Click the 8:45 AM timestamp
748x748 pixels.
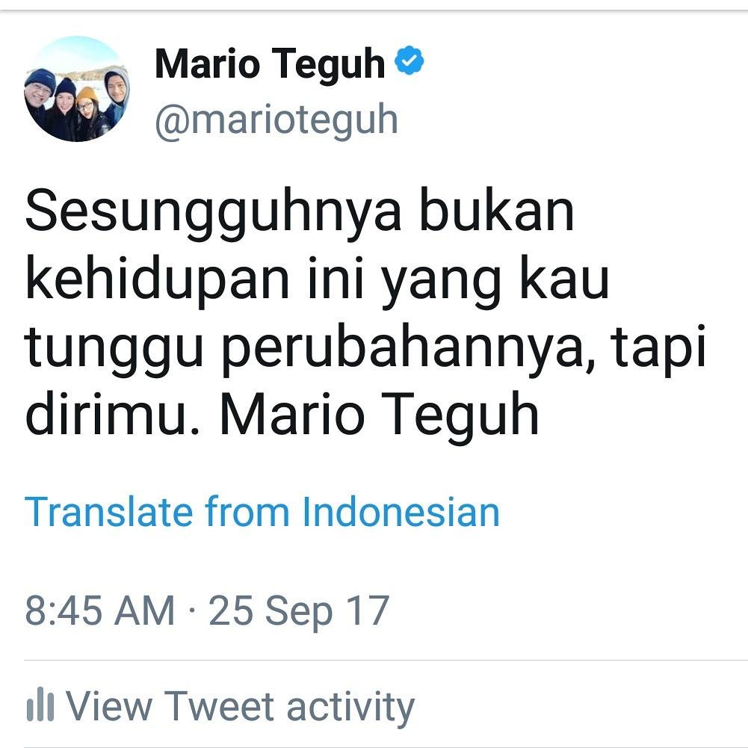[99, 611]
